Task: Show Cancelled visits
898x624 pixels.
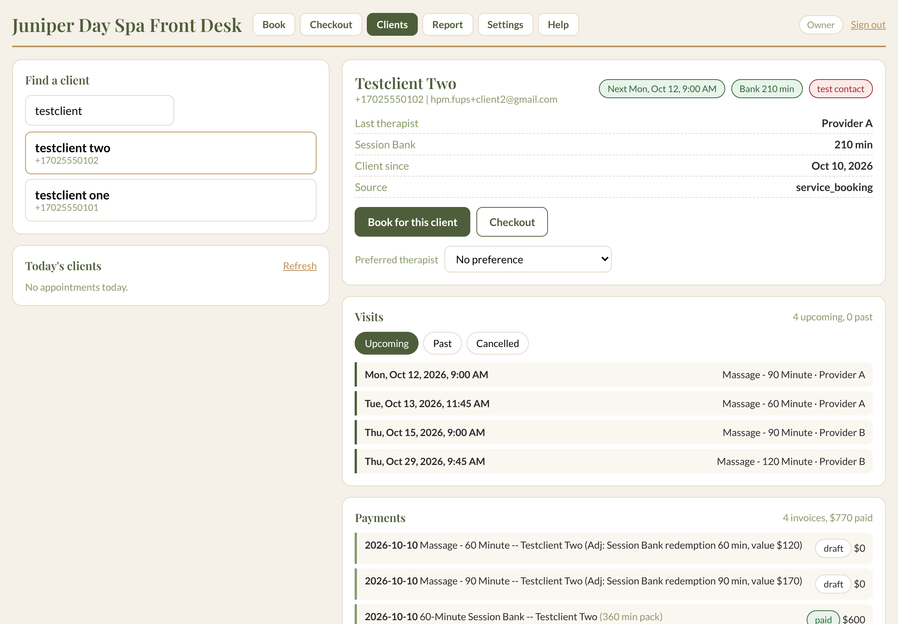Action: [497, 343]
